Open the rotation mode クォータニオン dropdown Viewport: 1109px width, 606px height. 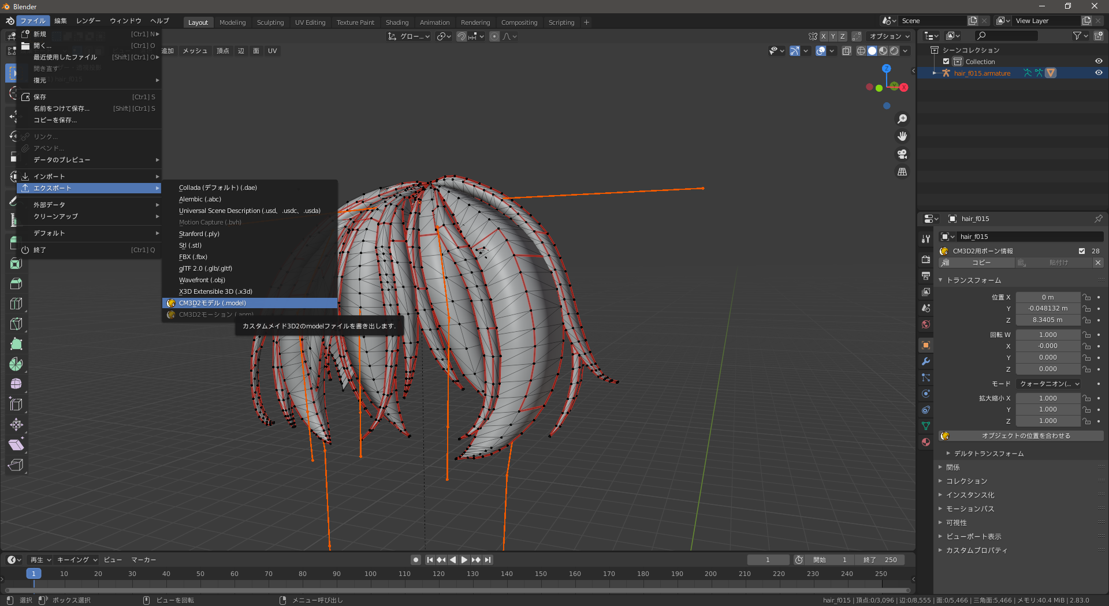[x=1049, y=384]
